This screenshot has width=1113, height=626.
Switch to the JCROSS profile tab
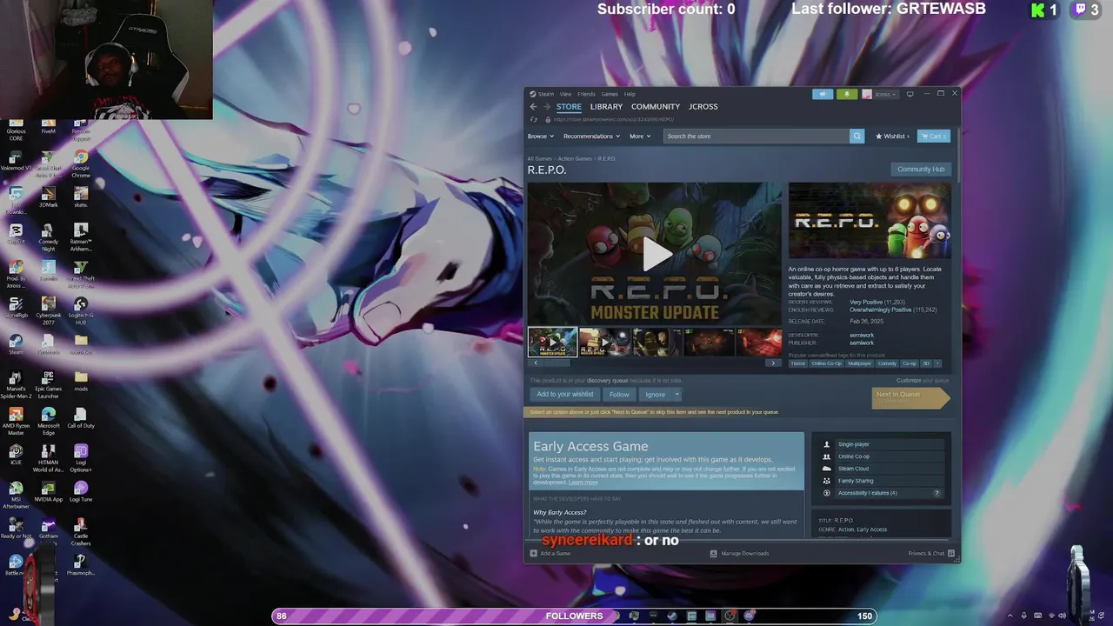click(703, 107)
